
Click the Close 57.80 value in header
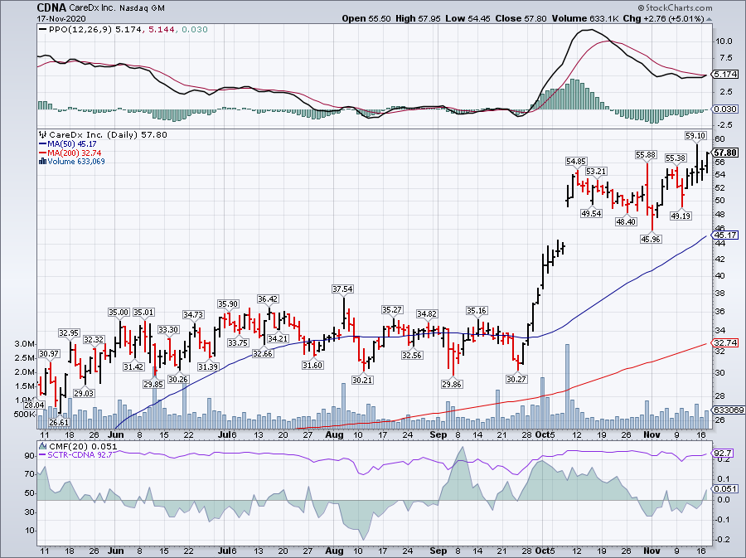[521, 19]
